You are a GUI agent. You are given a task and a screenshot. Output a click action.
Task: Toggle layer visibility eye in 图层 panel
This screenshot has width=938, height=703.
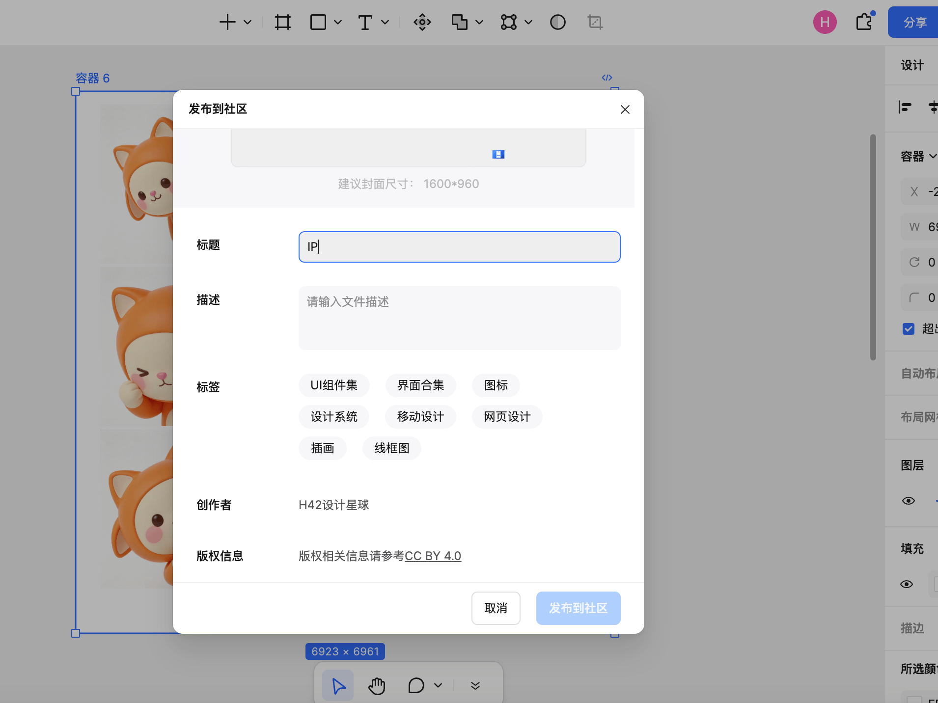pos(909,501)
